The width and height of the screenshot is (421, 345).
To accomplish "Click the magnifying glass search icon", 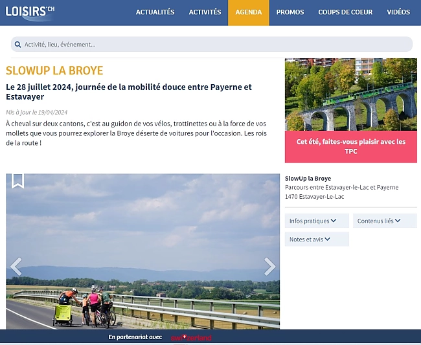I will tap(17, 45).
